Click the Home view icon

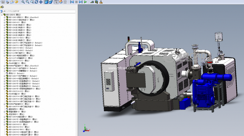61,2
